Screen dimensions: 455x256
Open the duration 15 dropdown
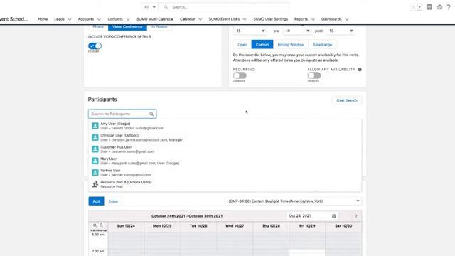tap(250, 31)
